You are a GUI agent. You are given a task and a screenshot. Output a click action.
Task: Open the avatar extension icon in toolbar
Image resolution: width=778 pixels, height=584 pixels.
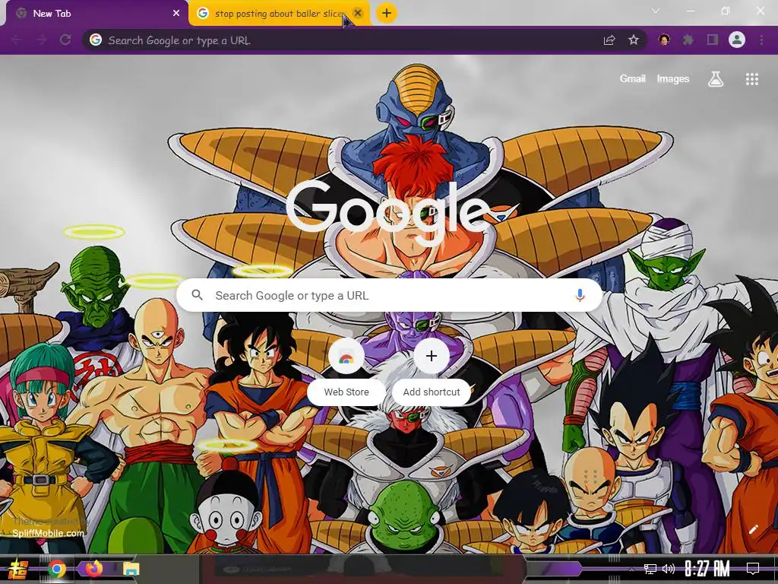[x=664, y=40]
